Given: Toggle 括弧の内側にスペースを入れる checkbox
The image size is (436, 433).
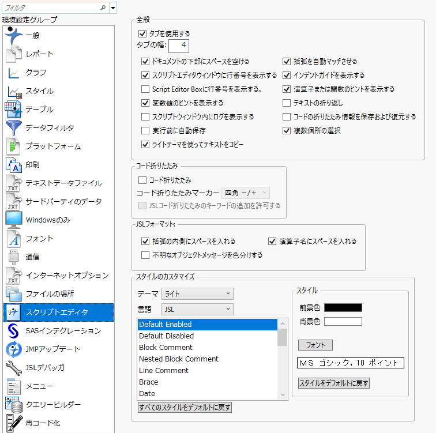Looking at the screenshot, I should click(145, 241).
